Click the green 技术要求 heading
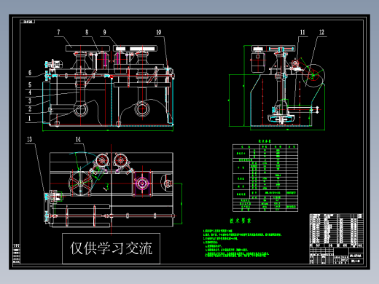The height and width of the screenshot is (284, 379). (x=241, y=221)
